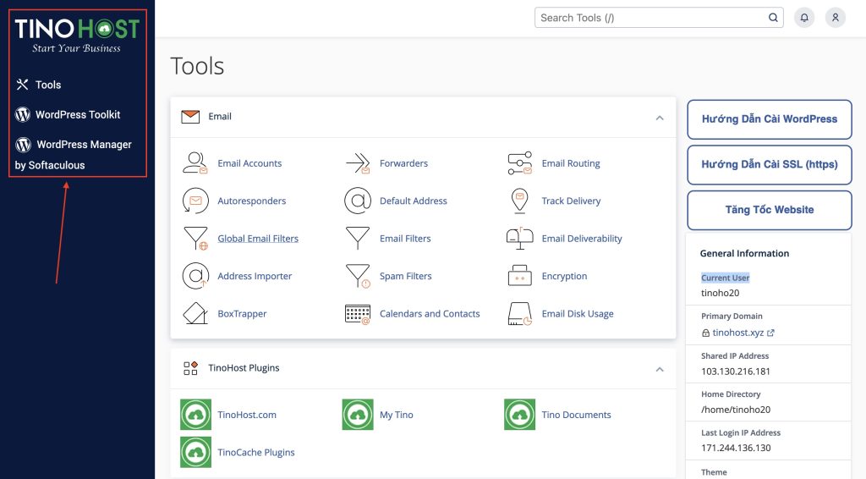Collapse the TinoHost Plugins section chevron
This screenshot has width=866, height=479.
tap(660, 369)
